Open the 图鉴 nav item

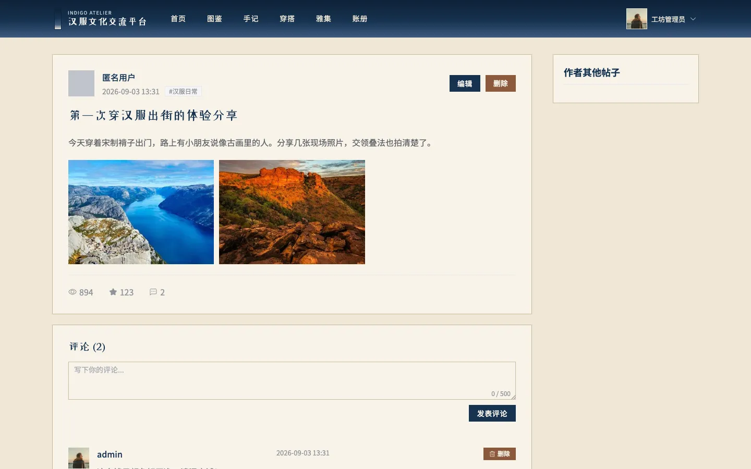214,19
